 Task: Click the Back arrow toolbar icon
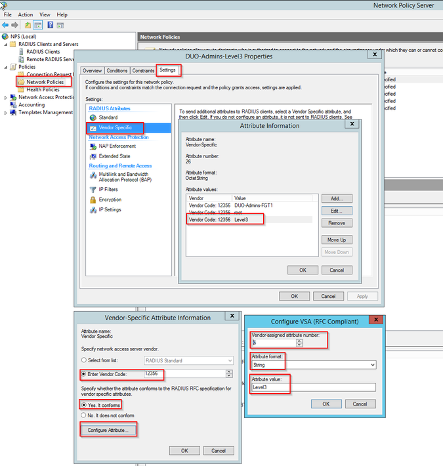pos(5,25)
